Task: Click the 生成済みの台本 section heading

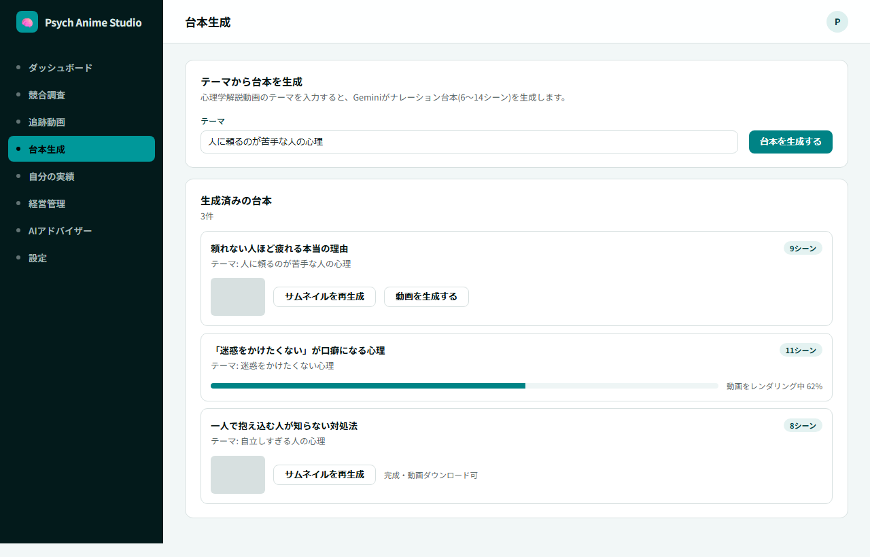Action: click(x=236, y=200)
